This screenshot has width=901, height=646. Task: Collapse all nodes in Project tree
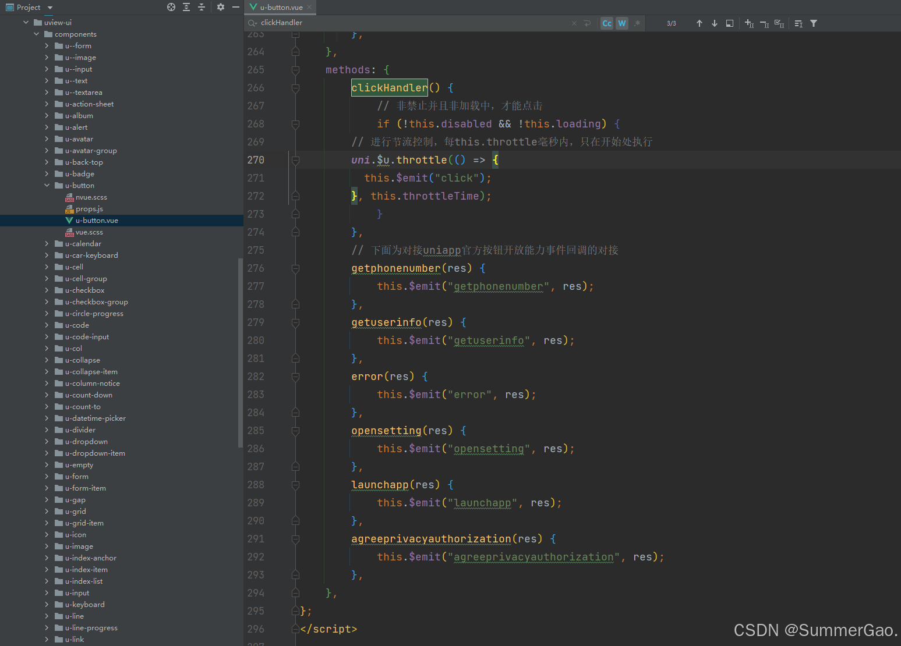pos(202,7)
